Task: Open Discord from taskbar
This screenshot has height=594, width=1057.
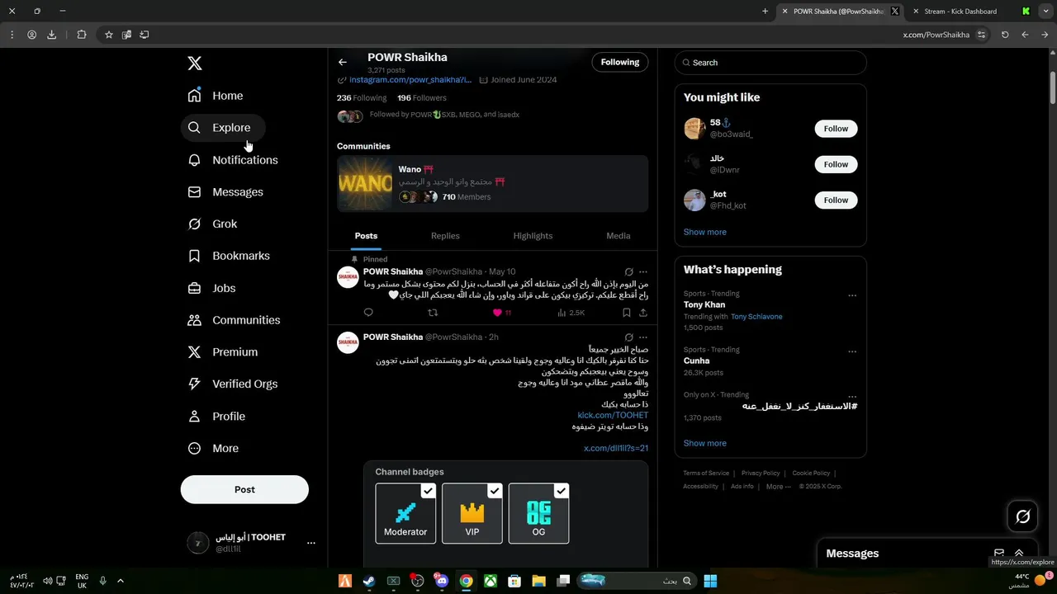Action: [x=442, y=581]
